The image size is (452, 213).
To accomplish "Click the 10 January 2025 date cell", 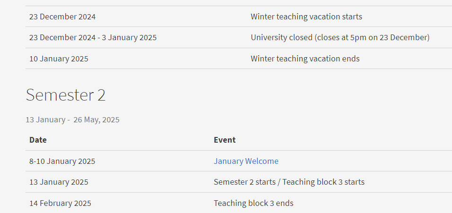I will pyautogui.click(x=59, y=59).
